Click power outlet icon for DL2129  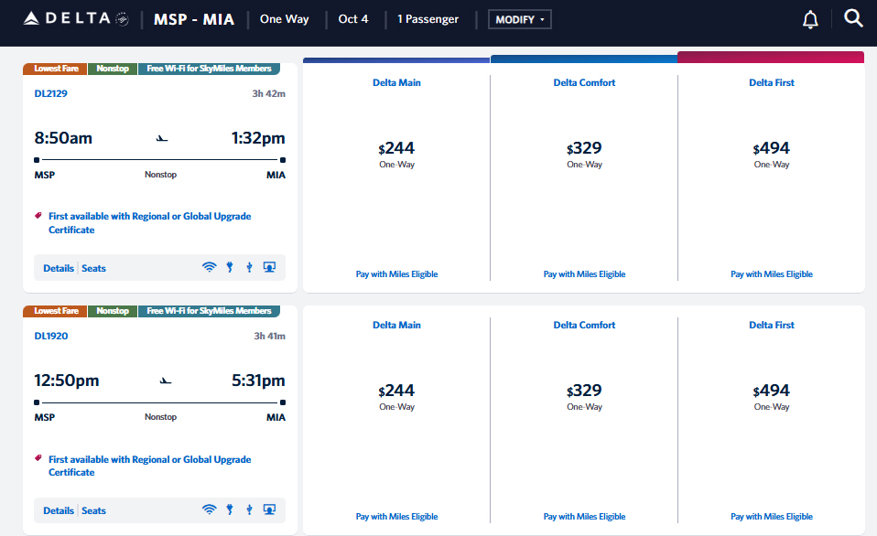point(229,267)
